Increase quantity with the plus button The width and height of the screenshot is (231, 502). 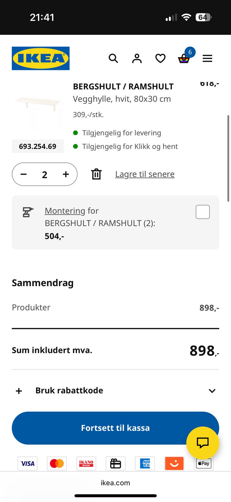[66, 174]
